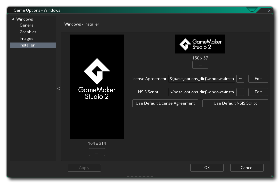Click the License Agreement path field

tap(202, 79)
